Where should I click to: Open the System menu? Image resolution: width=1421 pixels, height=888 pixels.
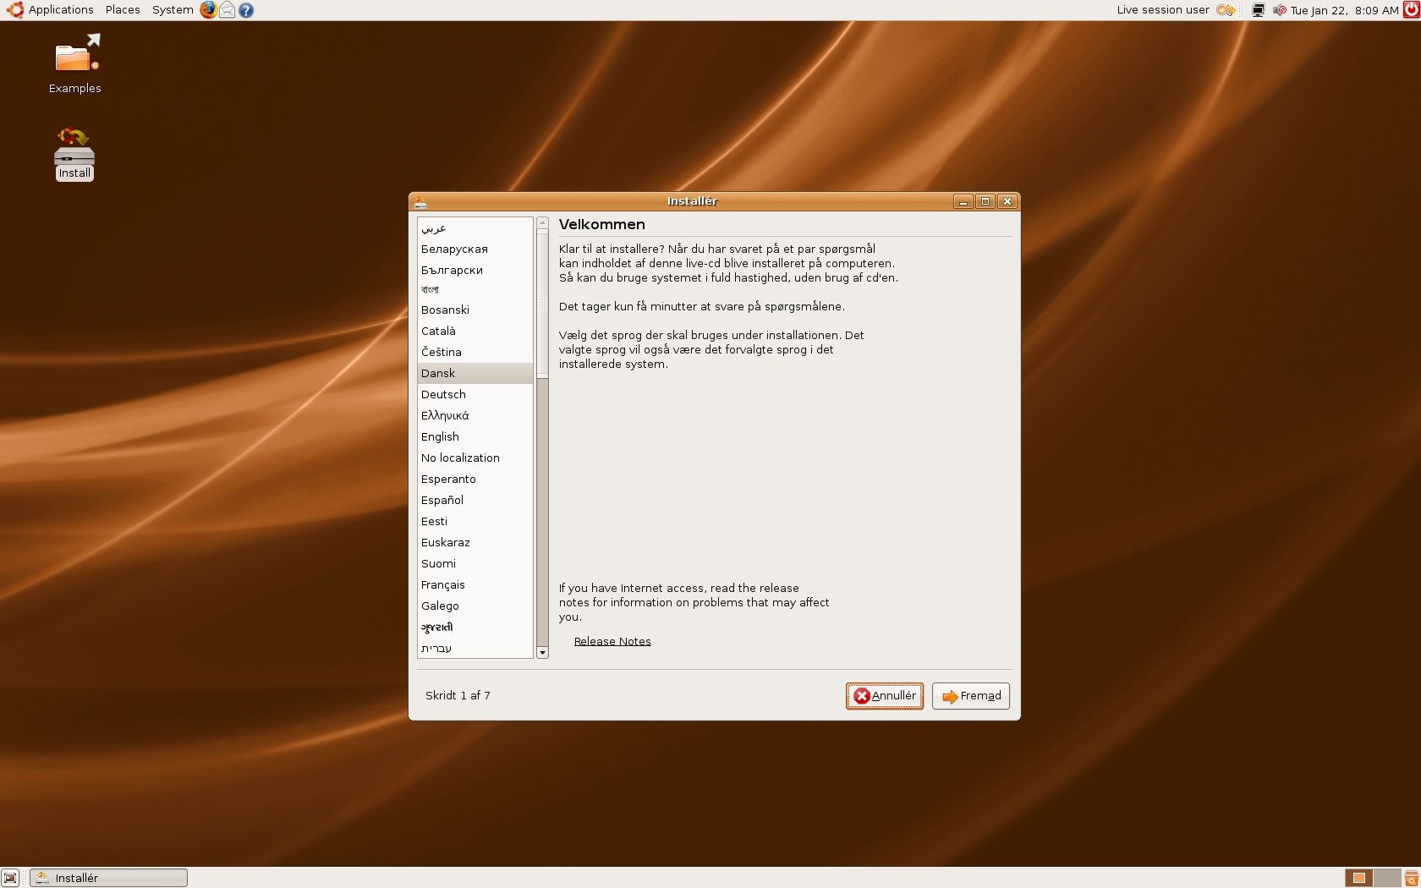click(173, 10)
